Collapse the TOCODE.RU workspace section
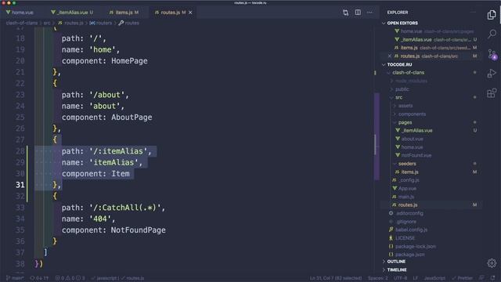 [x=399, y=64]
